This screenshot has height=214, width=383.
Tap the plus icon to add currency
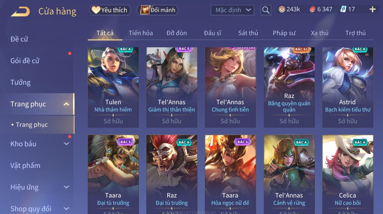pos(373,9)
